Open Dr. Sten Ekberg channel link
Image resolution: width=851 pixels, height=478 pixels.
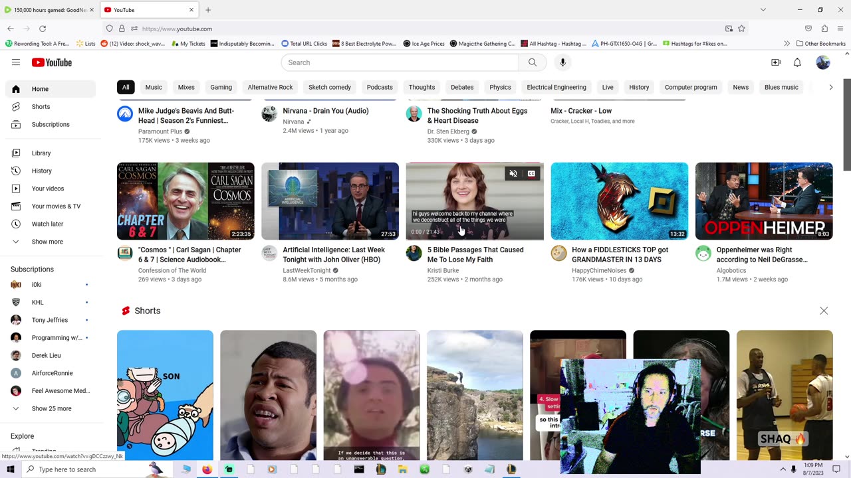point(448,131)
